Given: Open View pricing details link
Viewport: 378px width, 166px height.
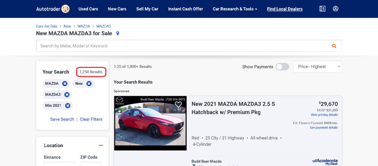Looking at the screenshot, I should (324, 115).
